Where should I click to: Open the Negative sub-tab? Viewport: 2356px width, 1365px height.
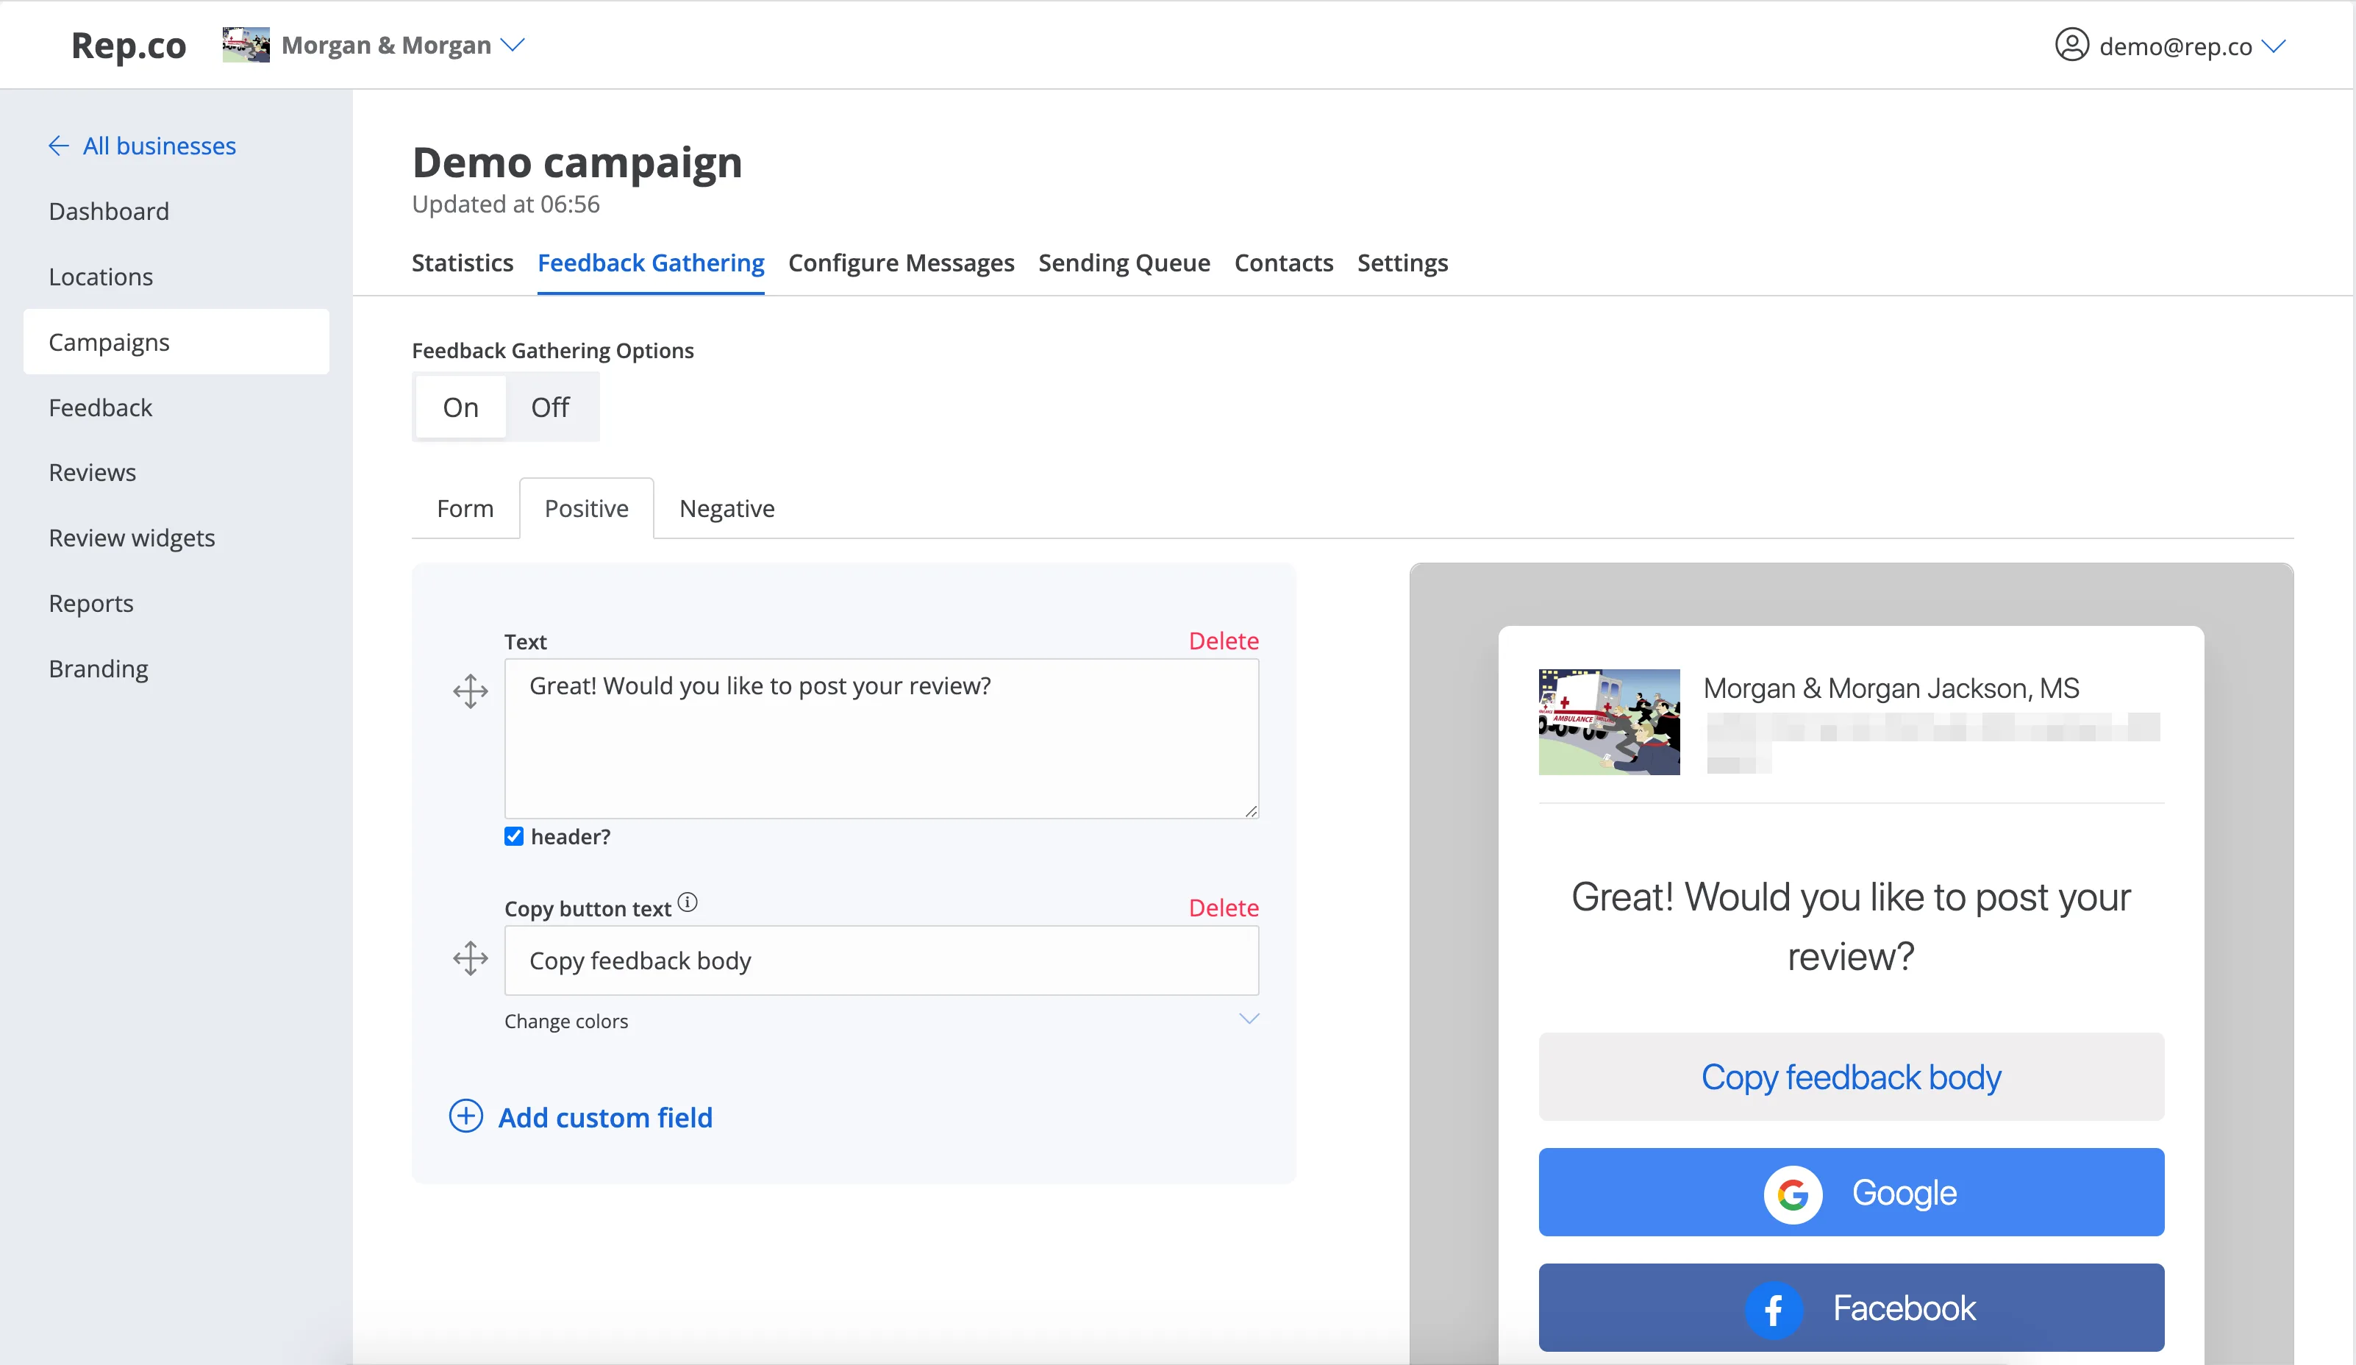727,509
